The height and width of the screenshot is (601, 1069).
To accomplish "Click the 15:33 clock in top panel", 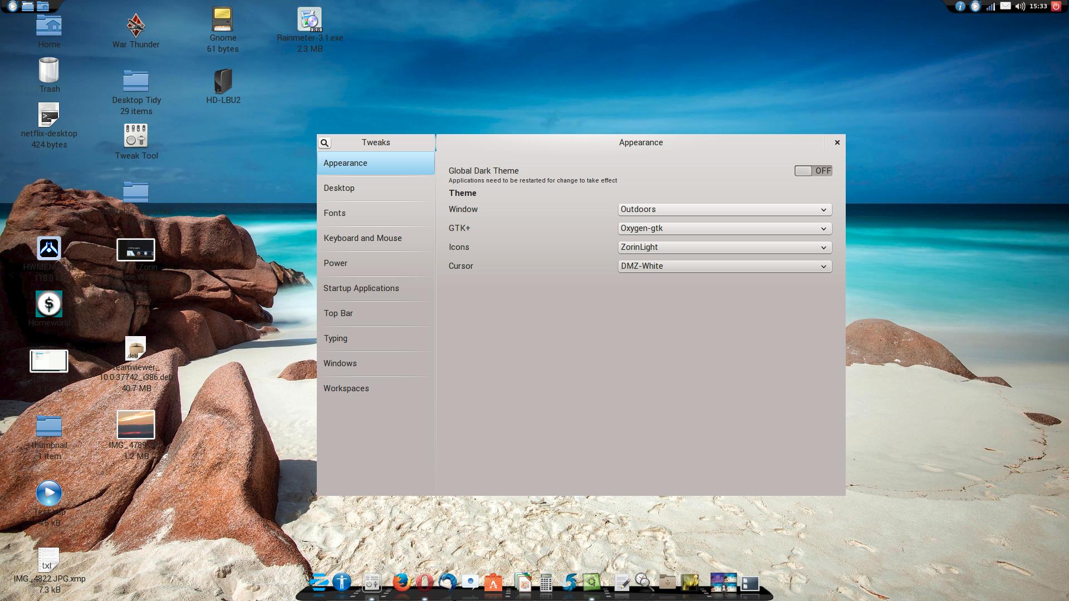I will click(1038, 7).
